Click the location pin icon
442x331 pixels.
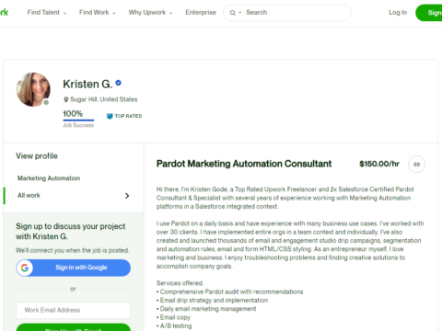[65, 99]
